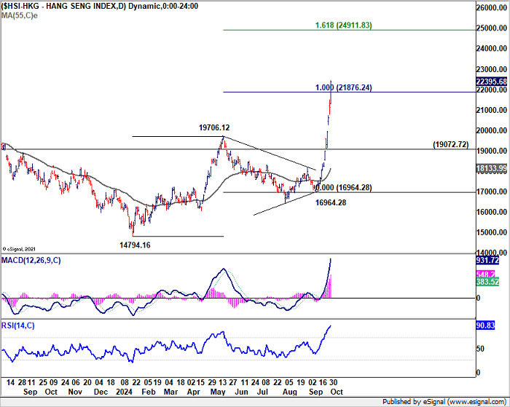Image resolution: width=510 pixels, height=407 pixels.
Task: Select the 14794.16 low price annotation
Action: click(135, 245)
